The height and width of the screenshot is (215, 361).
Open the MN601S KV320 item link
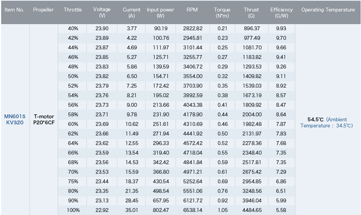[14, 120]
